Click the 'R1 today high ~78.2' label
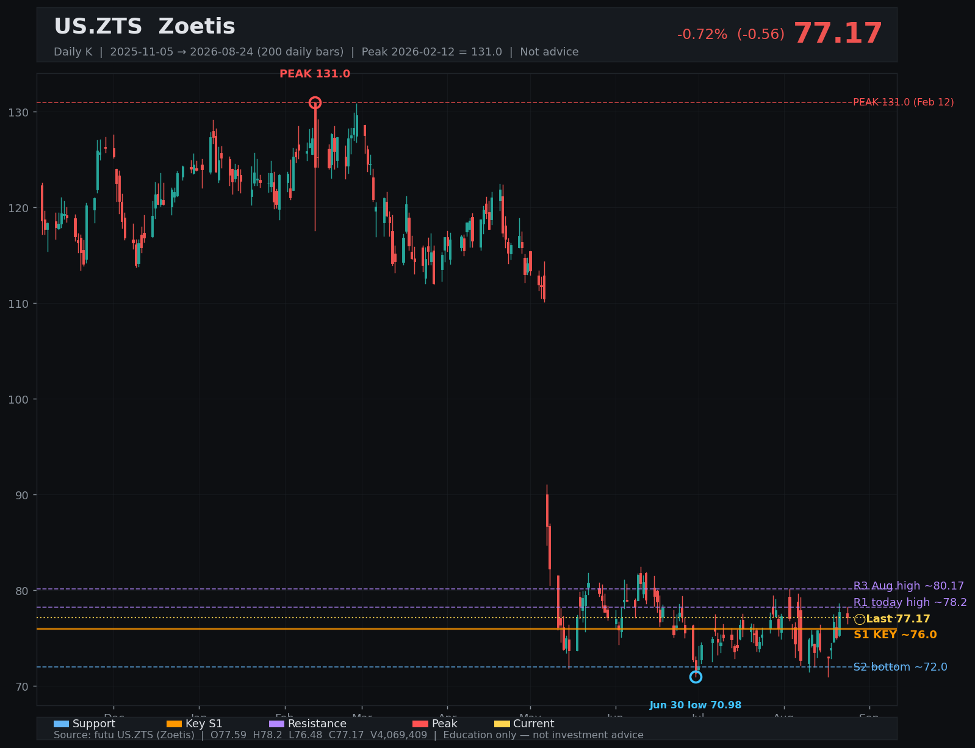Screen dimensions: 975x748 tap(910, 602)
